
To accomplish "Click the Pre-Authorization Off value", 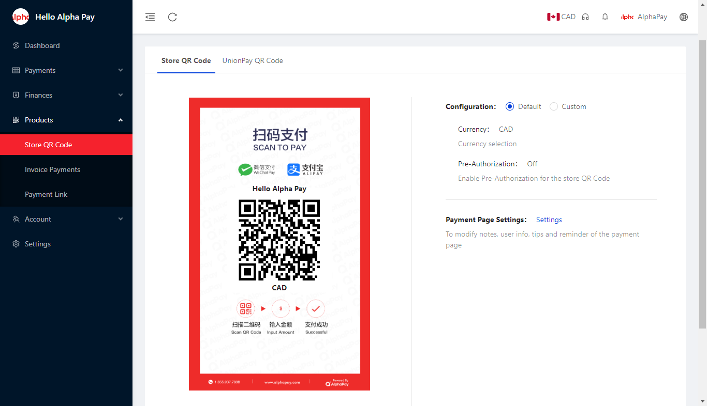I will (x=532, y=164).
